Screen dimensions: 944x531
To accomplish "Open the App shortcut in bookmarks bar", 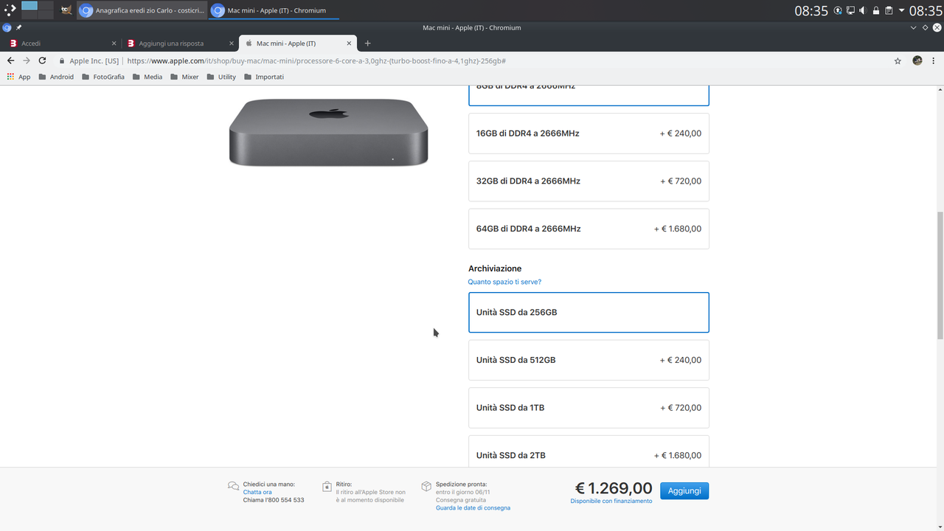I will [x=19, y=77].
